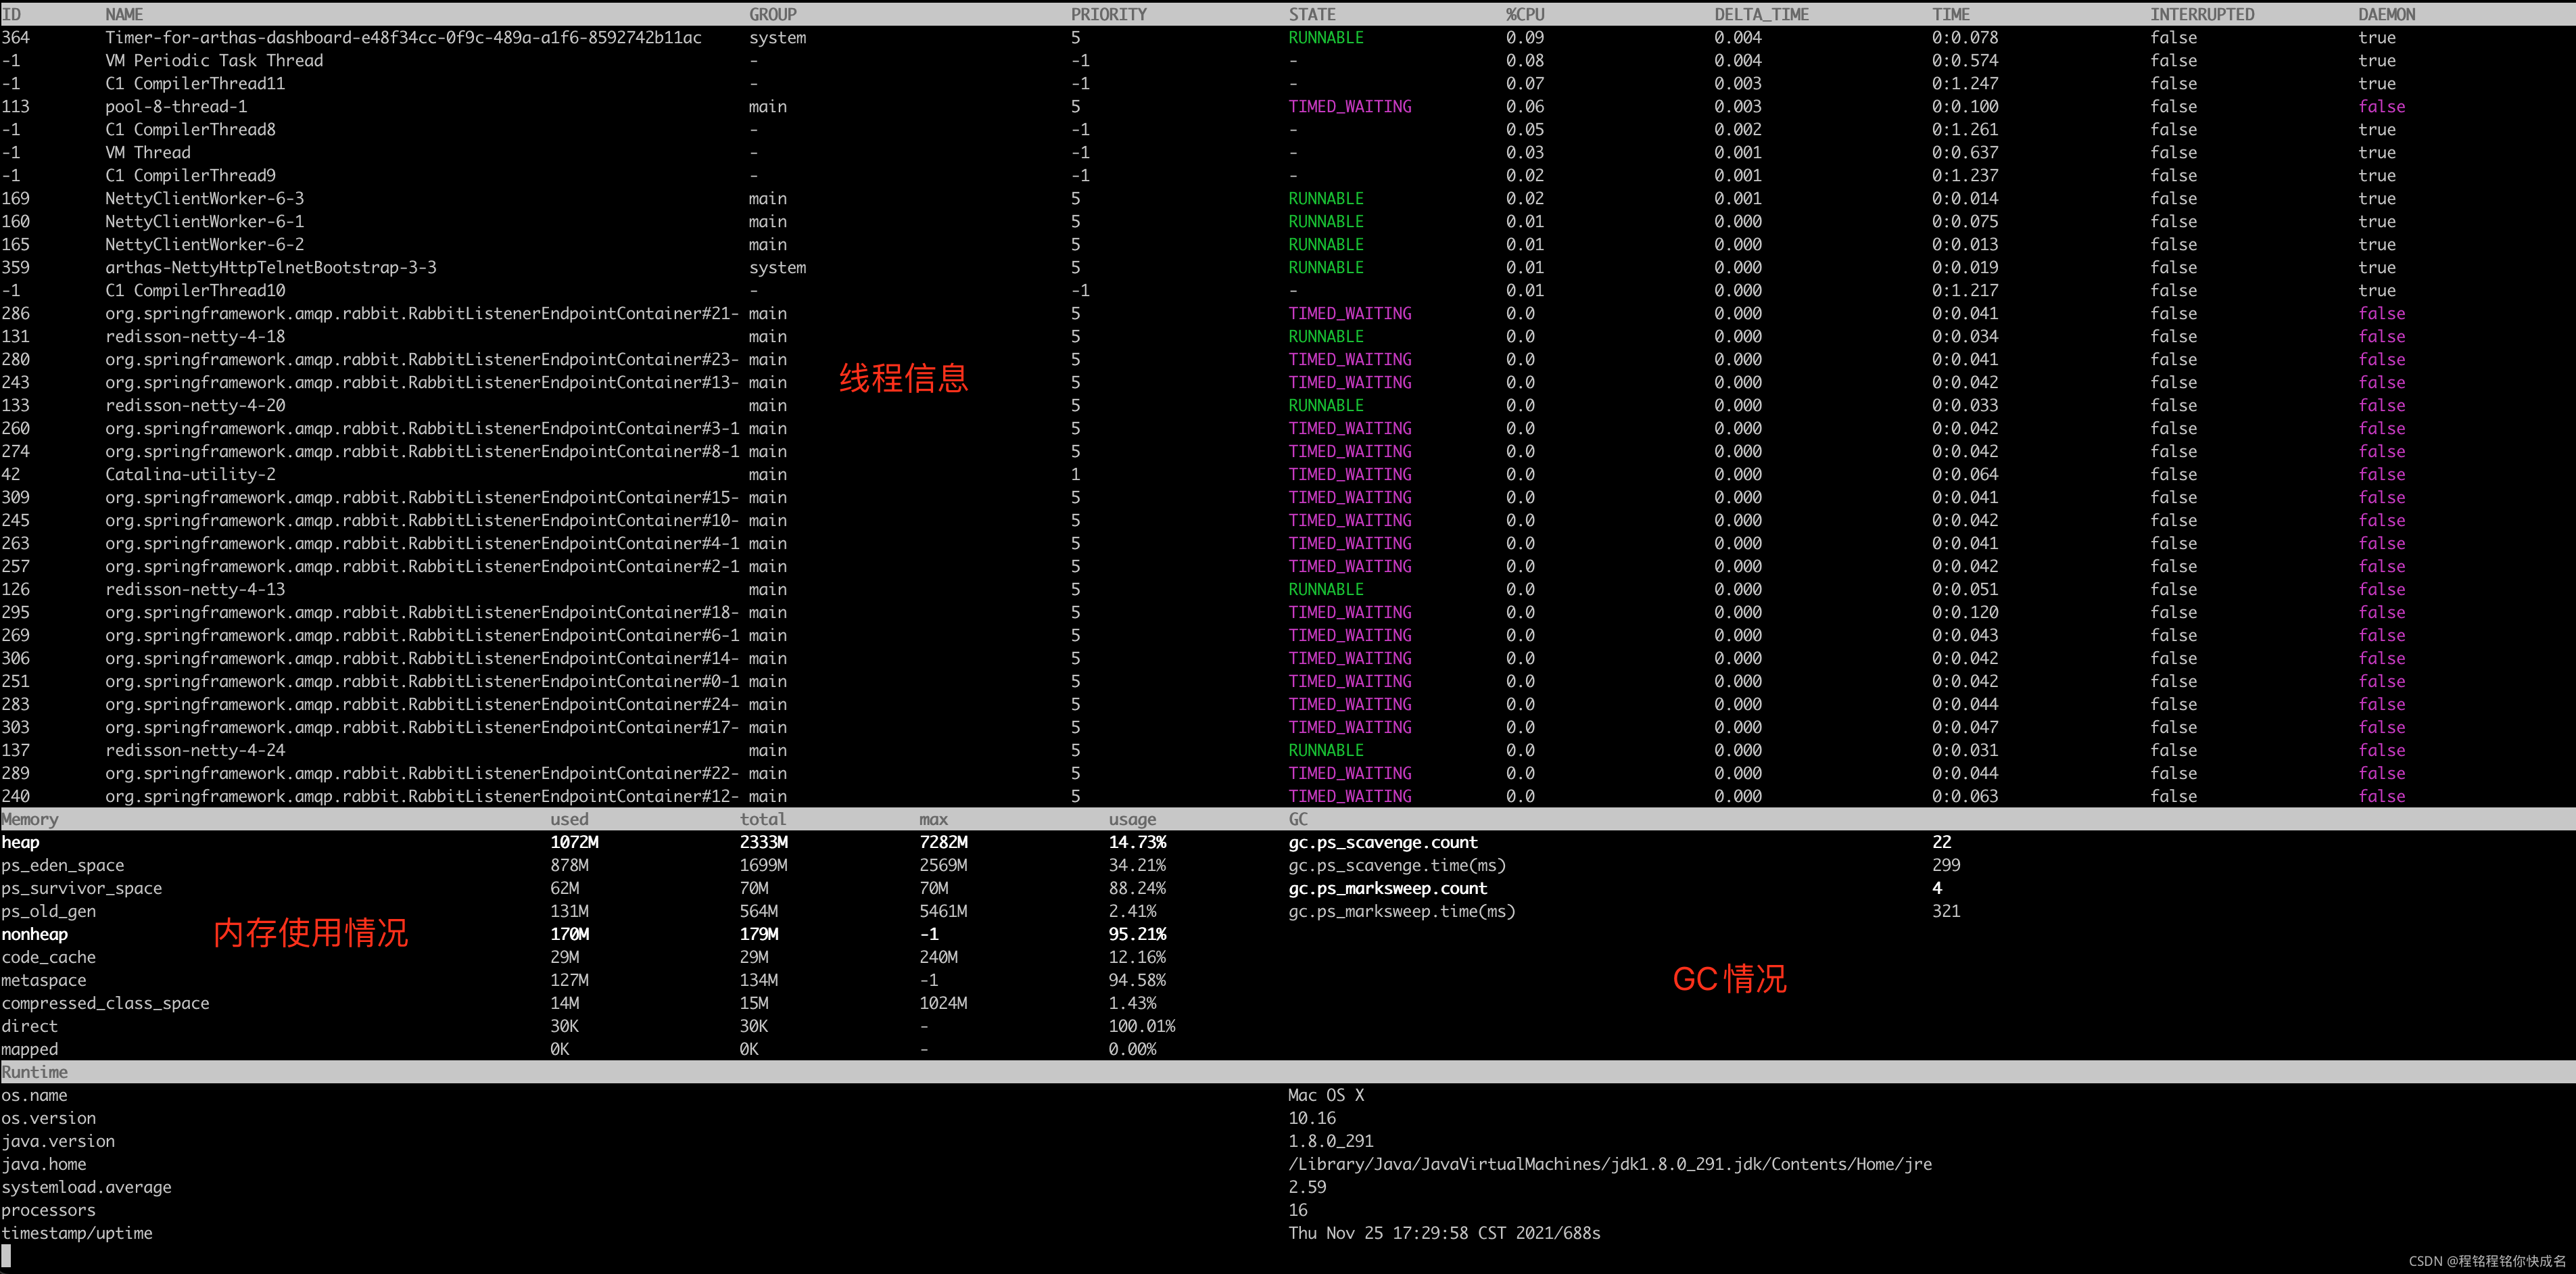Click the VM Periodic Task Thread entry
The image size is (2576, 1274).
click(214, 60)
